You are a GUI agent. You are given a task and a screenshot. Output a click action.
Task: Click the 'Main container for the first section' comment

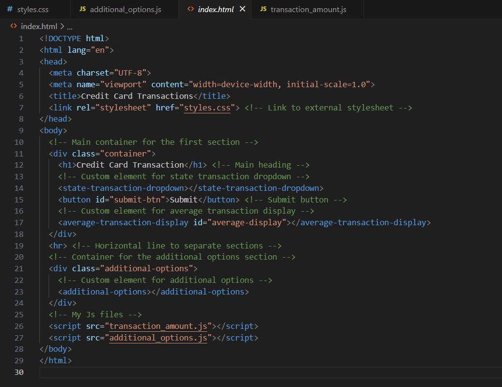[x=153, y=142]
